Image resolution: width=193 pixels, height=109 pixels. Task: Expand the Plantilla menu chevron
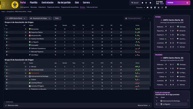pos(39,3)
